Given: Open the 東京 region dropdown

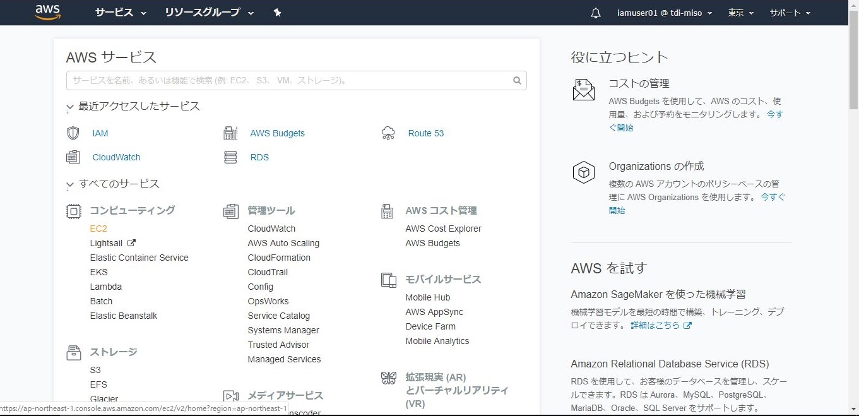Looking at the screenshot, I should 740,13.
